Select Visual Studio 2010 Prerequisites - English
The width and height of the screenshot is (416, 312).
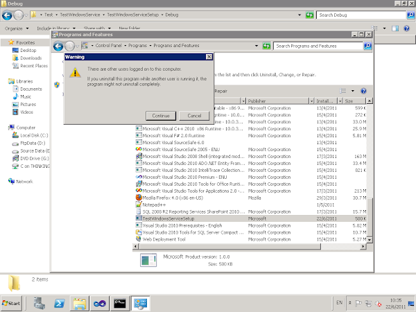click(251, 225)
